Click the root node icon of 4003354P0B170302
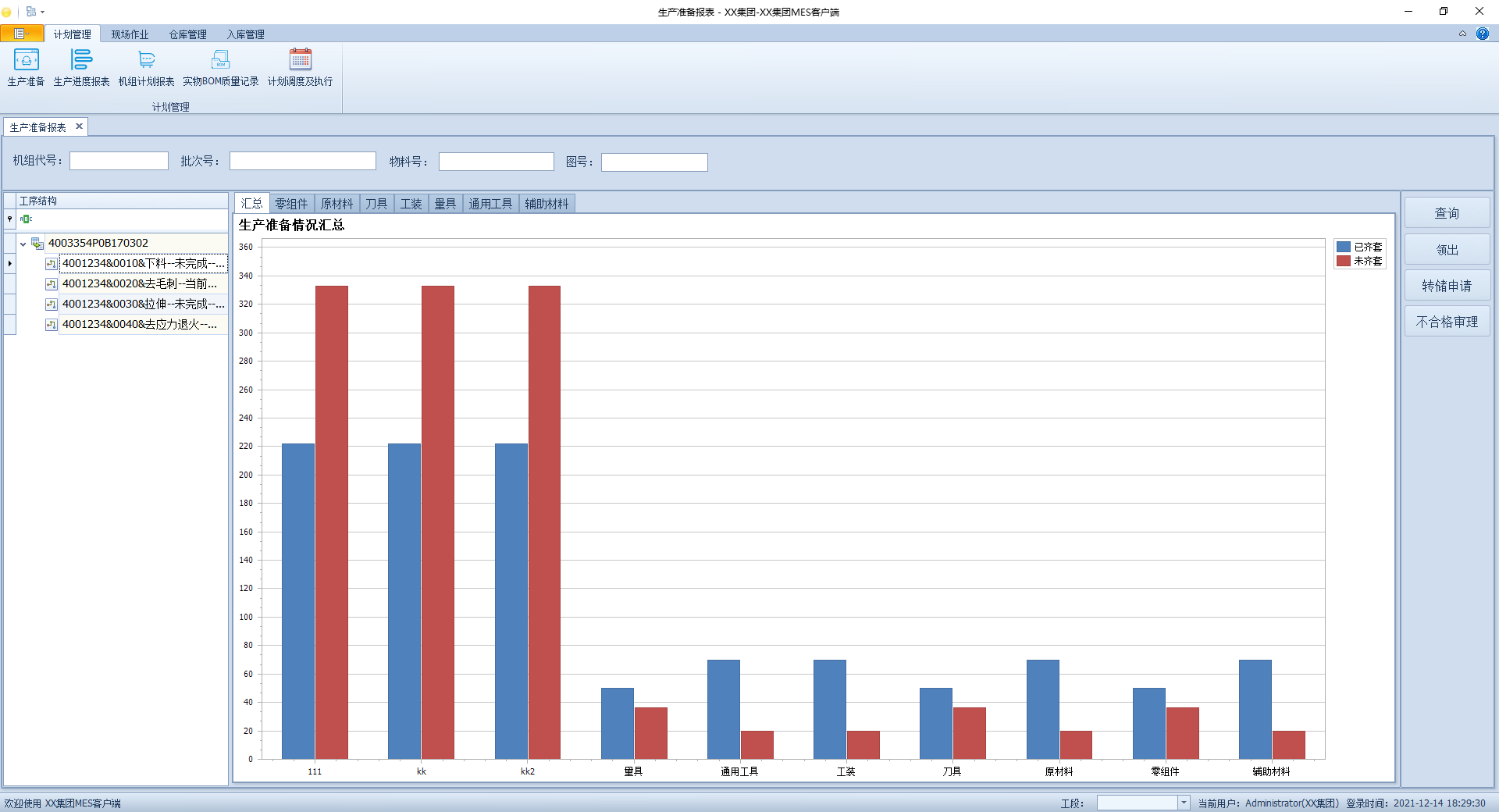The width and height of the screenshot is (1499, 812). (37, 243)
